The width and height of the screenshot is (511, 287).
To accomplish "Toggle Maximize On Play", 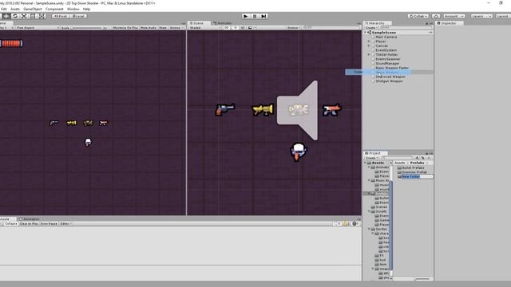I will [125, 28].
